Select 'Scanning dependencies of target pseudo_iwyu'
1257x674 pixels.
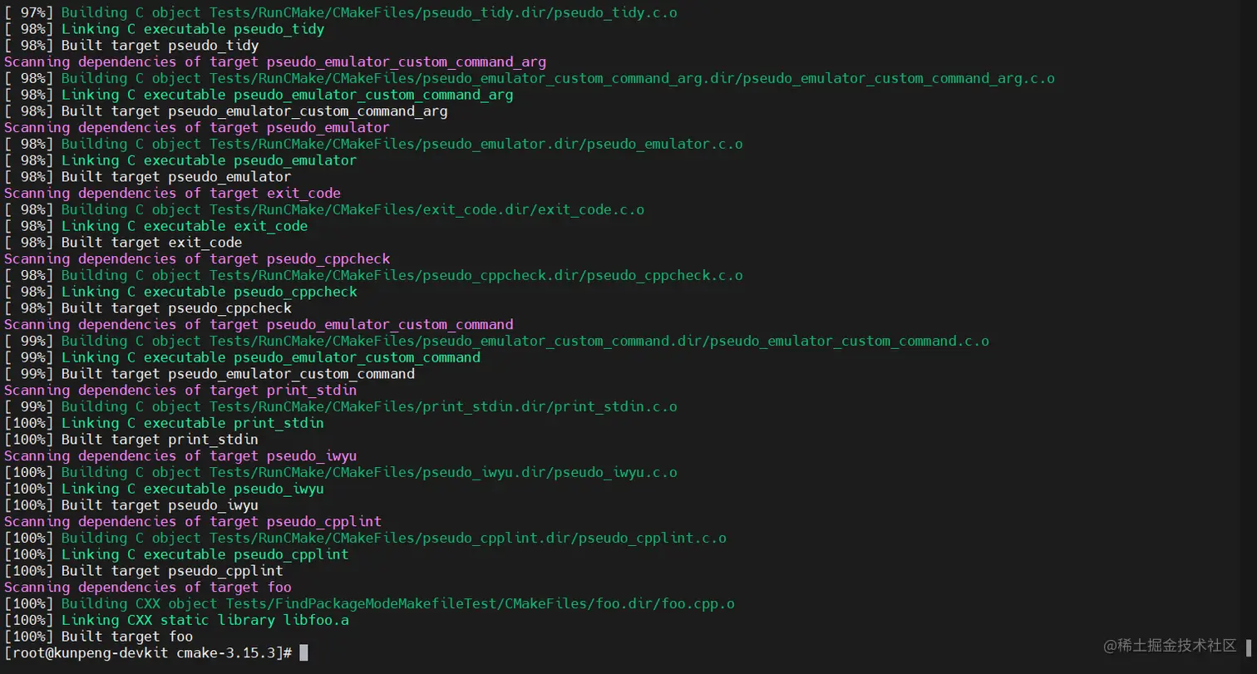[181, 456]
